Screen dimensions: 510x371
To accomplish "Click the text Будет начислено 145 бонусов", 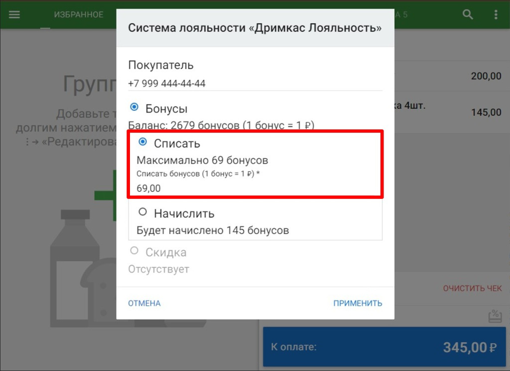I will [x=213, y=230].
